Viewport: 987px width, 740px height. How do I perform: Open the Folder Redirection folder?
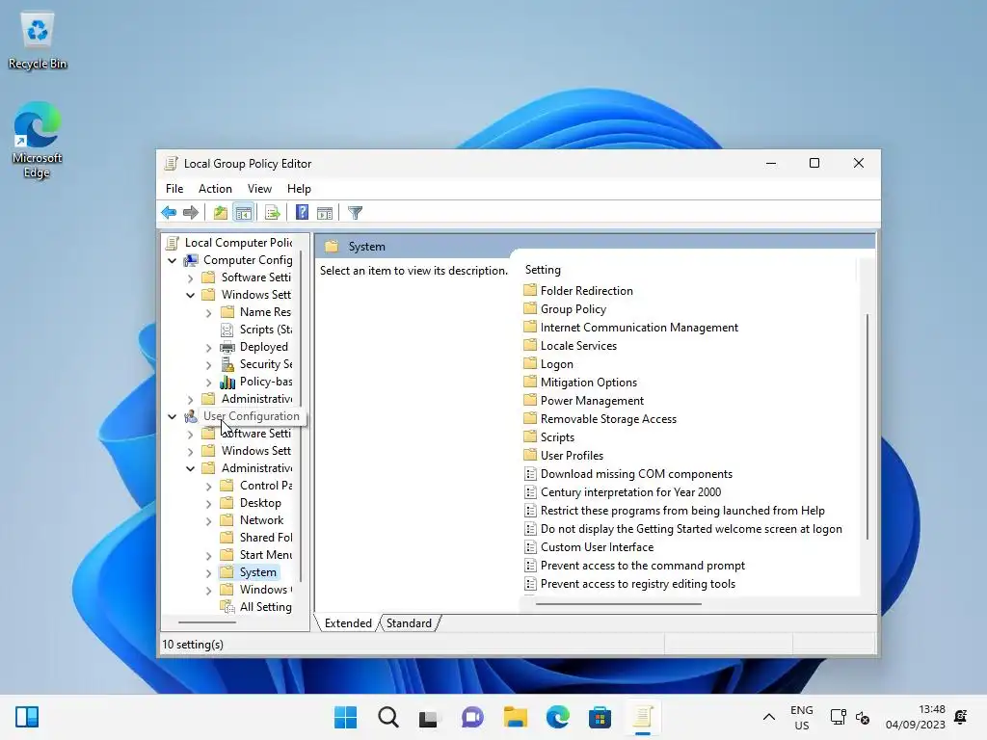[x=578, y=291]
